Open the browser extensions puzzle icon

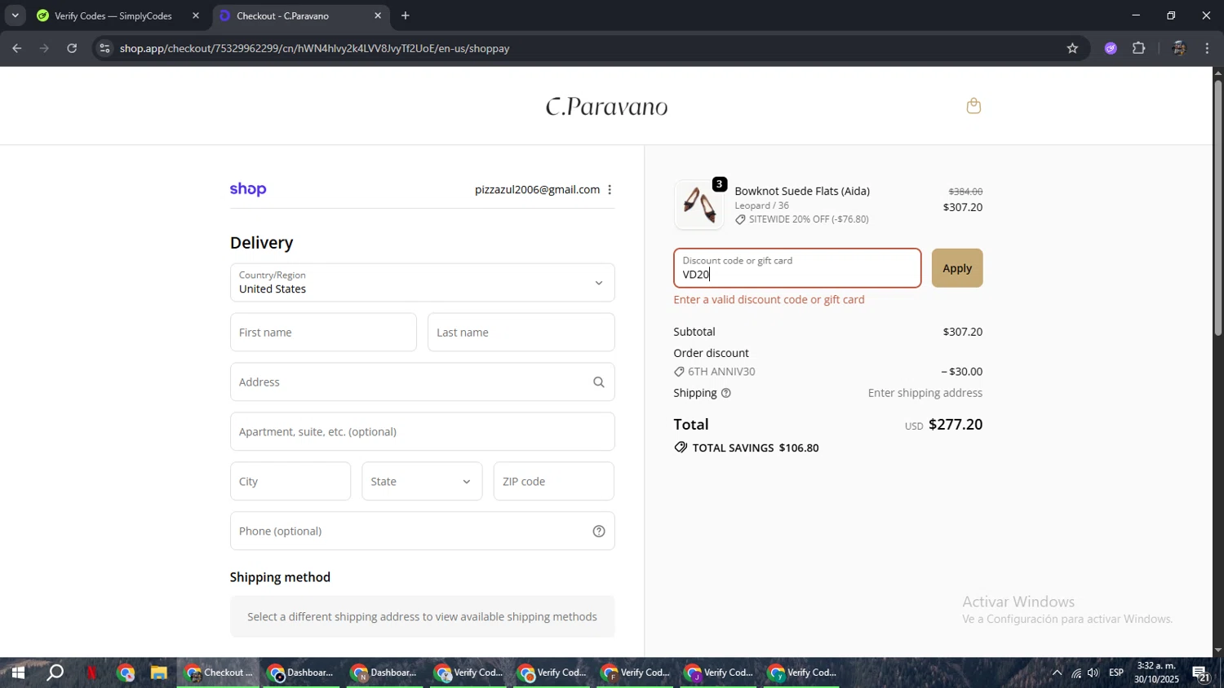point(1139,48)
